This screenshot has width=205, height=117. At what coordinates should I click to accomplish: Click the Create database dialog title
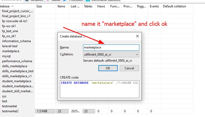(x=73, y=36)
